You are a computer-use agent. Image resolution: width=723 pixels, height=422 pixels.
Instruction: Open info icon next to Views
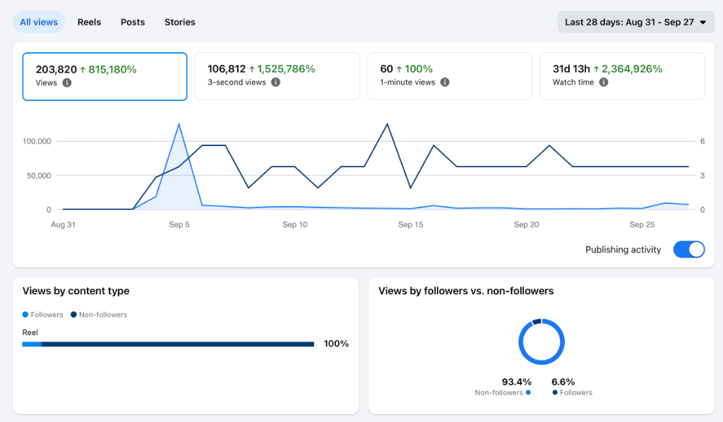click(x=67, y=83)
